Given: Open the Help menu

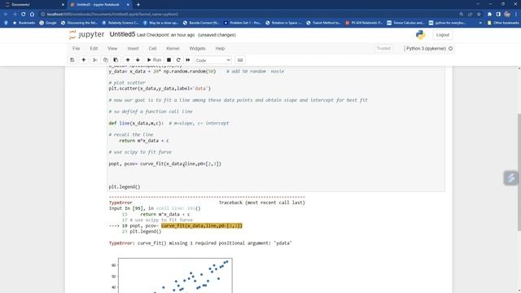Looking at the screenshot, I should (220, 49).
